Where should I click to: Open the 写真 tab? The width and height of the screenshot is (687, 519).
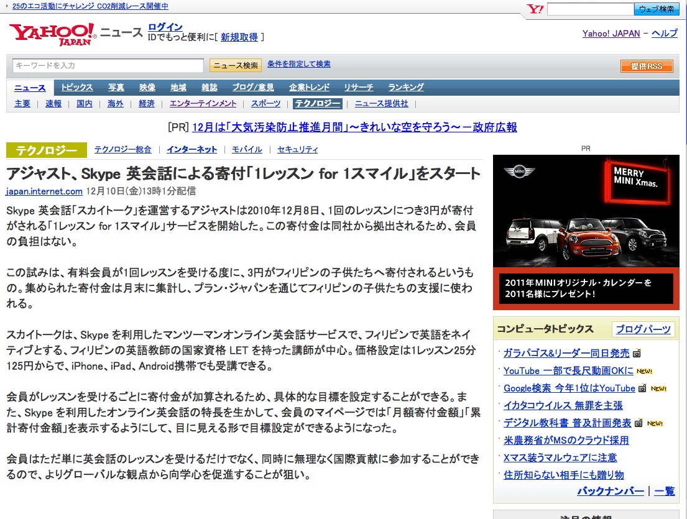tap(116, 88)
